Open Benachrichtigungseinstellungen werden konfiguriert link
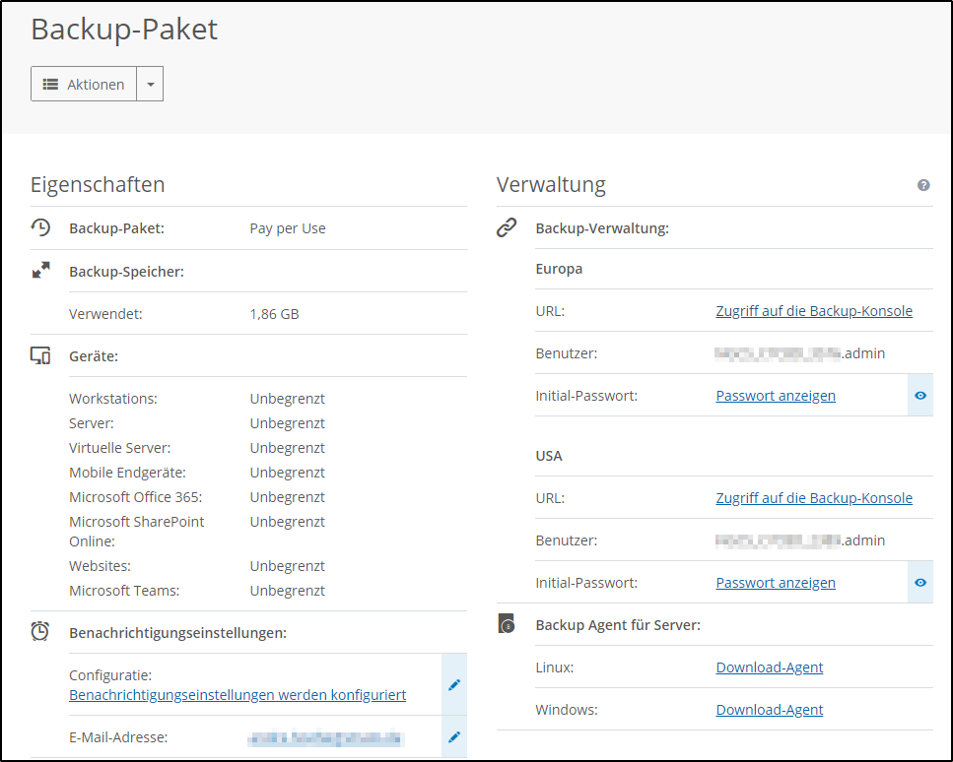 point(238,695)
